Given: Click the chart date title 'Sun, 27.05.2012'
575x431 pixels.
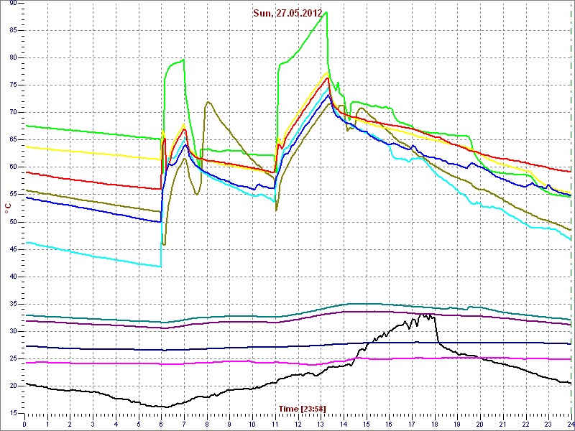Looking at the screenshot, I should [x=287, y=13].
